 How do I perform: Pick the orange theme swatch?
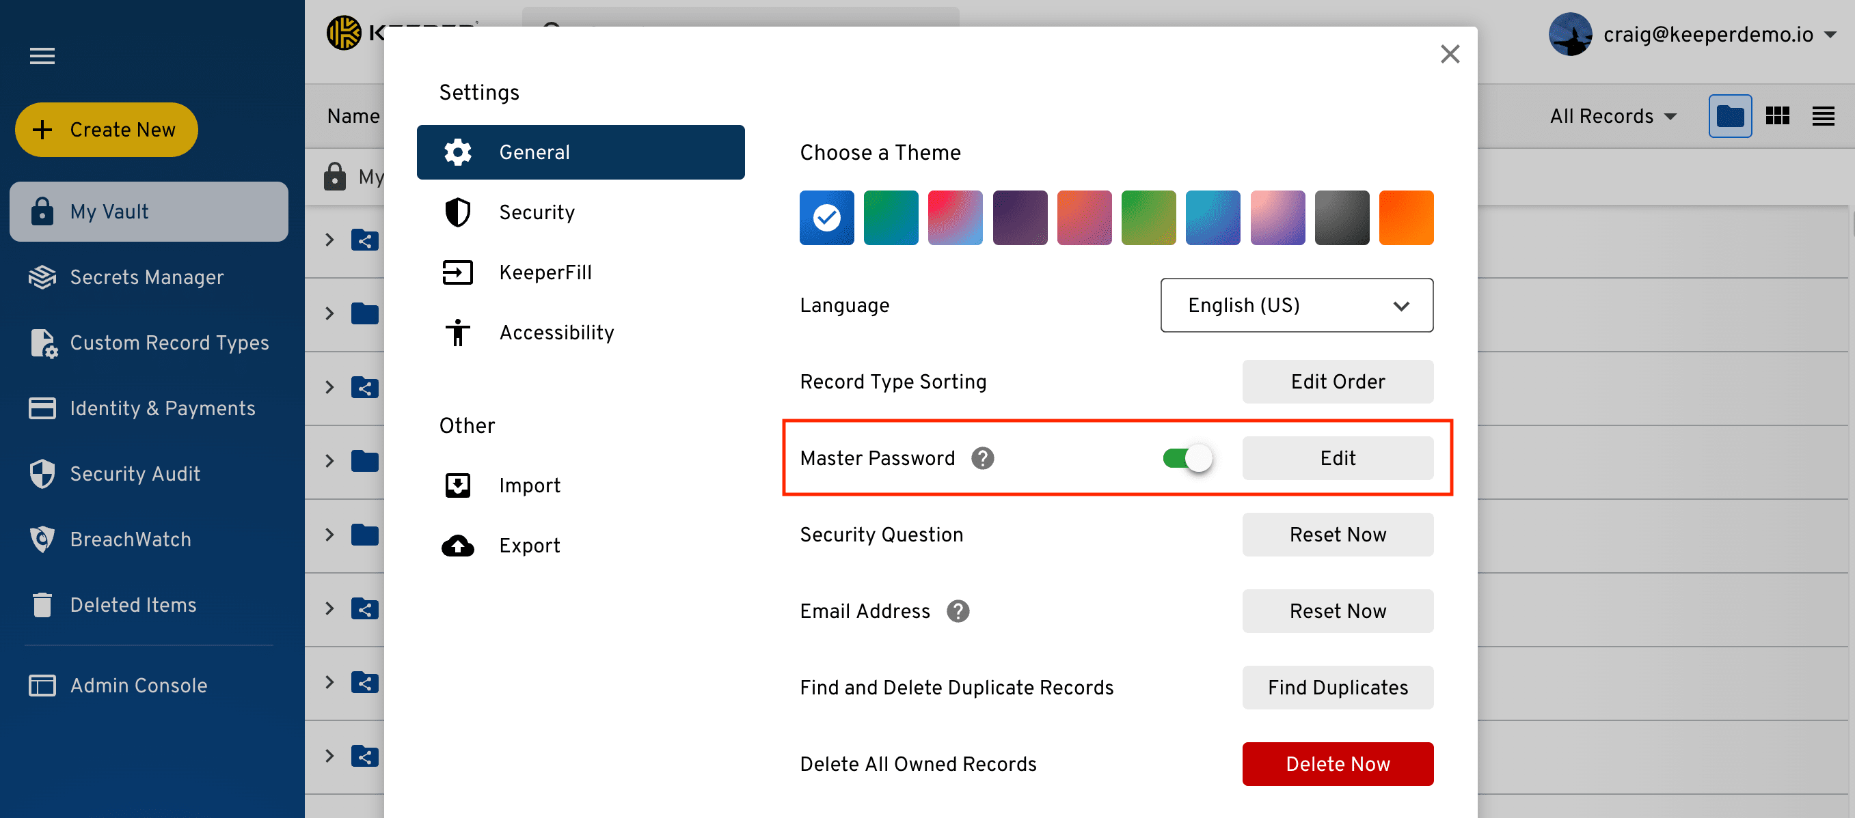pos(1406,218)
